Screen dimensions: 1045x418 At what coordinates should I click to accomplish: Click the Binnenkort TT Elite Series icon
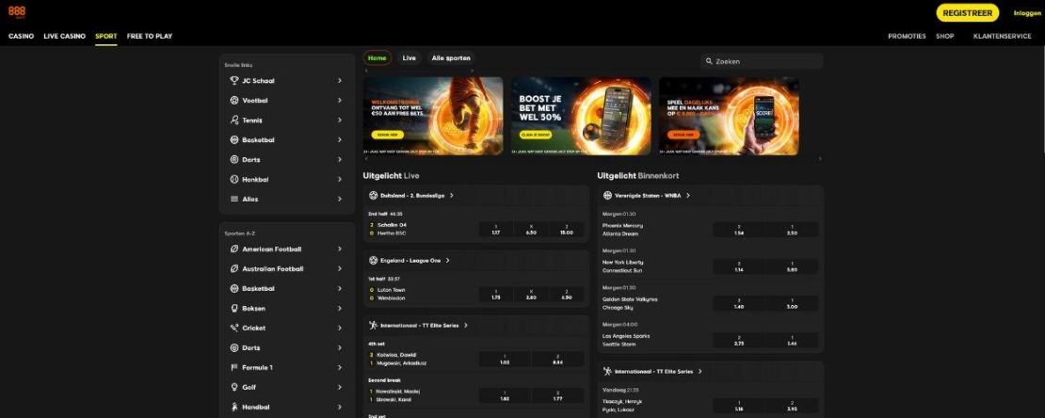[607, 371]
